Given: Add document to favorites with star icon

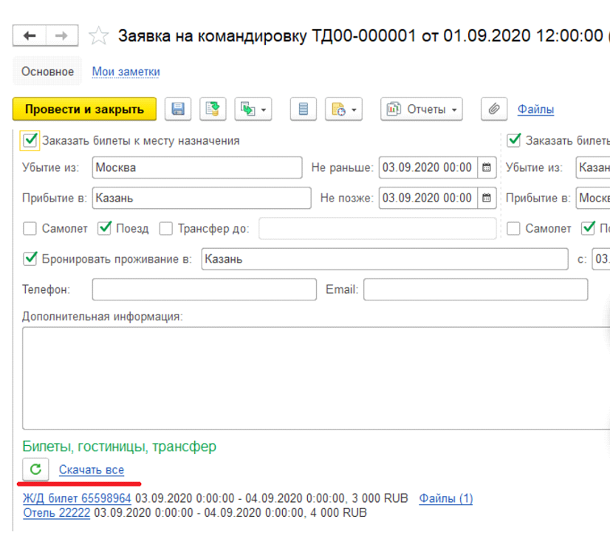Looking at the screenshot, I should coord(98,36).
